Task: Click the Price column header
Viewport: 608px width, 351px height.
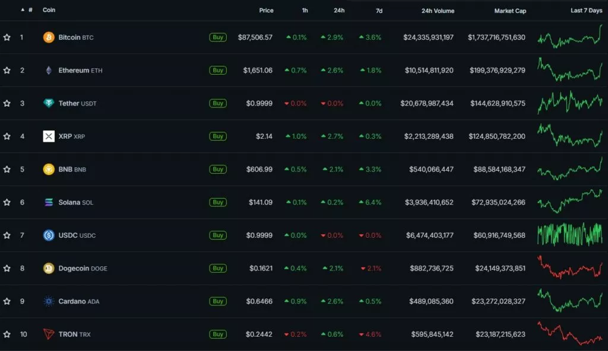Action: point(266,10)
